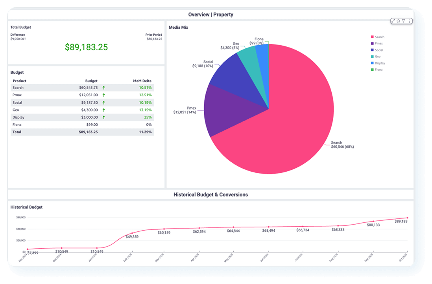Sort table by Product column header

click(x=20, y=81)
